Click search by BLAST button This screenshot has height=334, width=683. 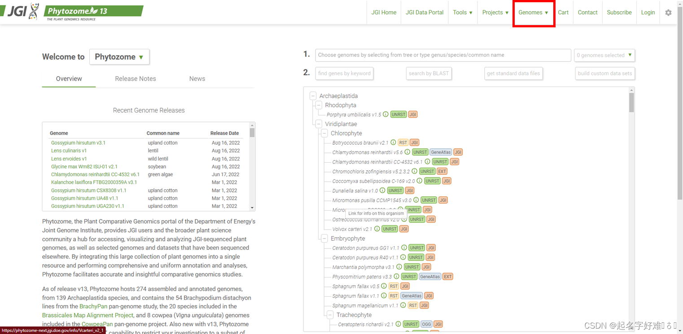pos(429,74)
